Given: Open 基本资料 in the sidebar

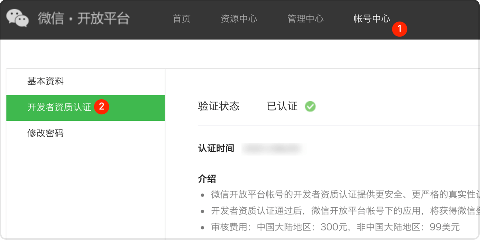Looking at the screenshot, I should click(45, 81).
